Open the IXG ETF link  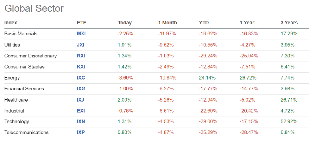81,89
